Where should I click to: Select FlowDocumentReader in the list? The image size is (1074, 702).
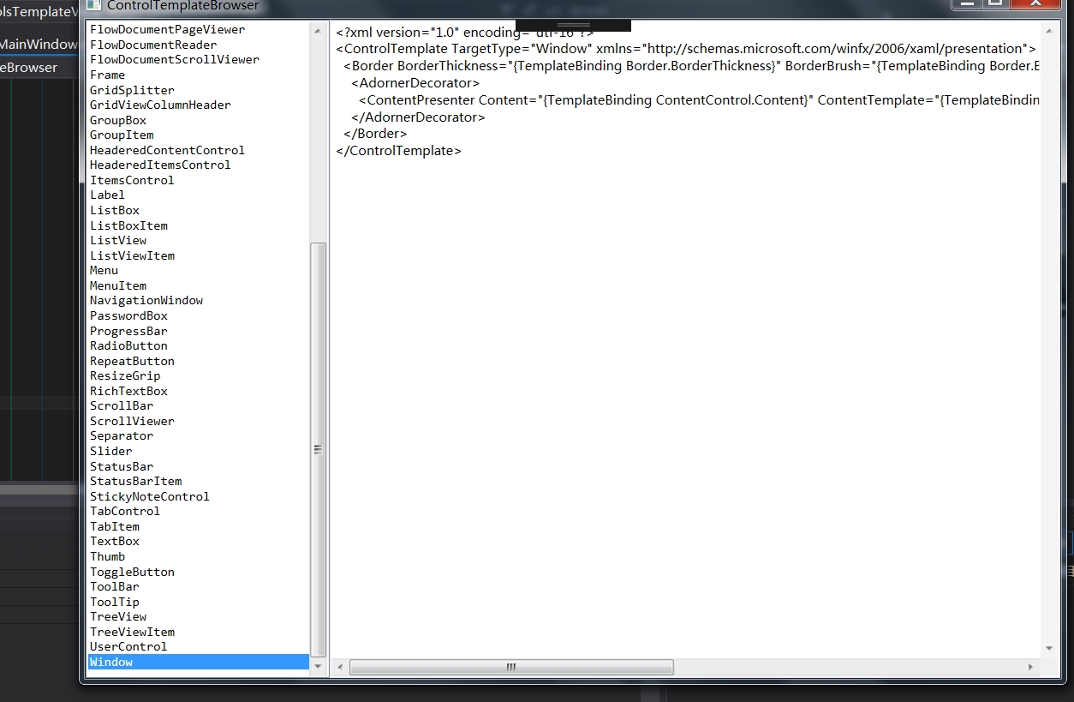(199, 45)
